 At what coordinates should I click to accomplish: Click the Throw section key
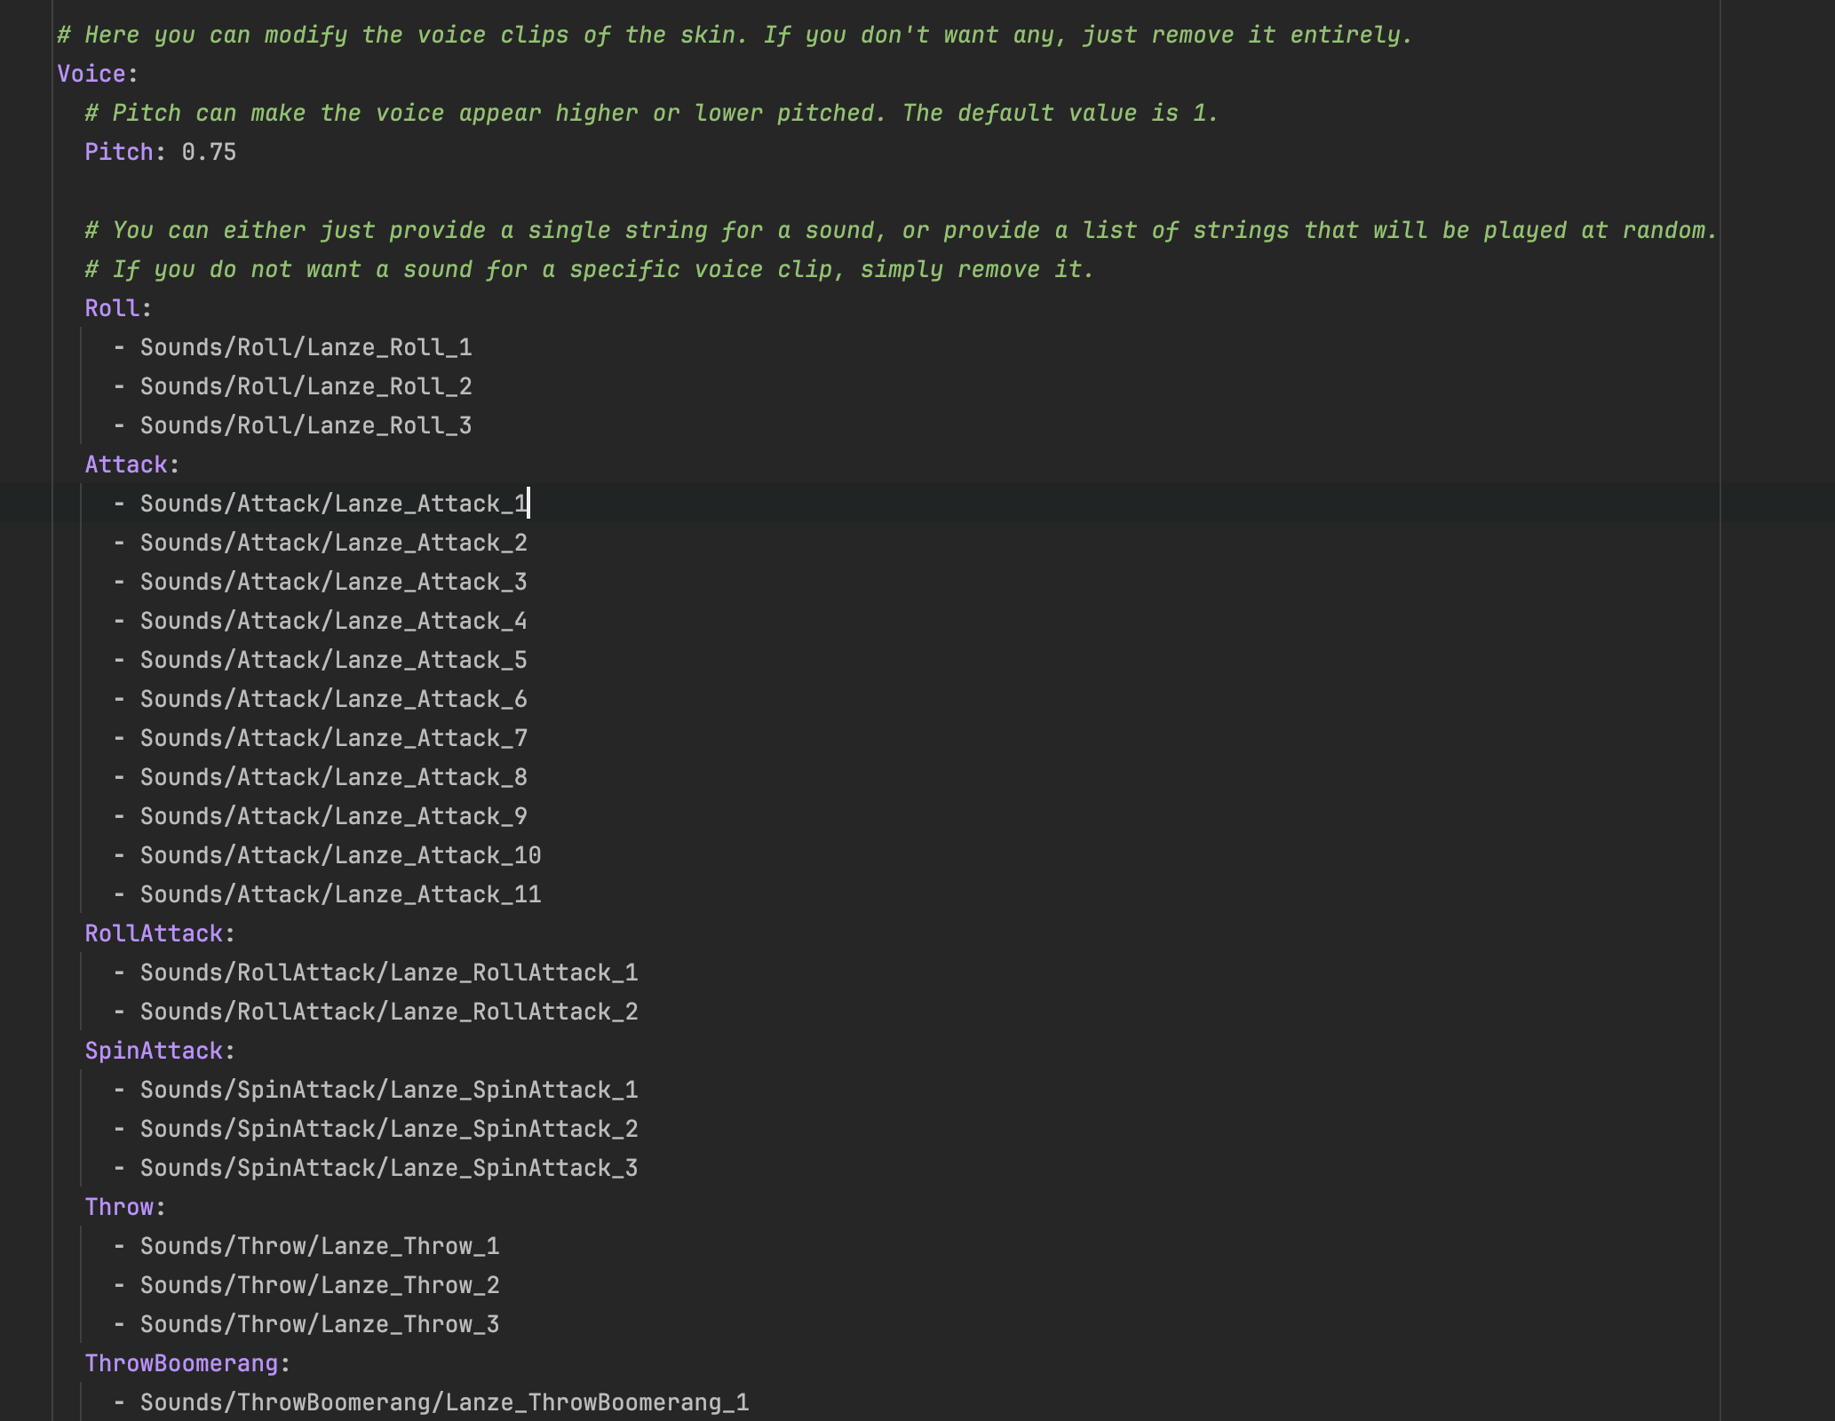coord(119,1207)
